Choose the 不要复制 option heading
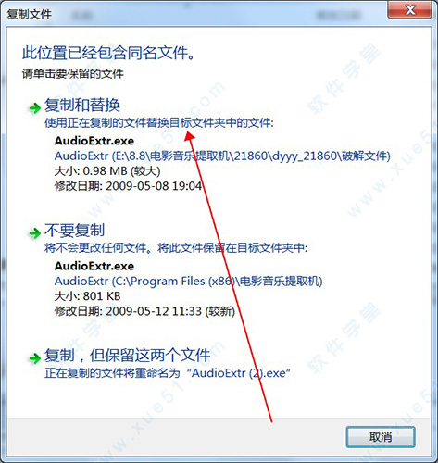The height and width of the screenshot is (463, 438). tap(75, 231)
